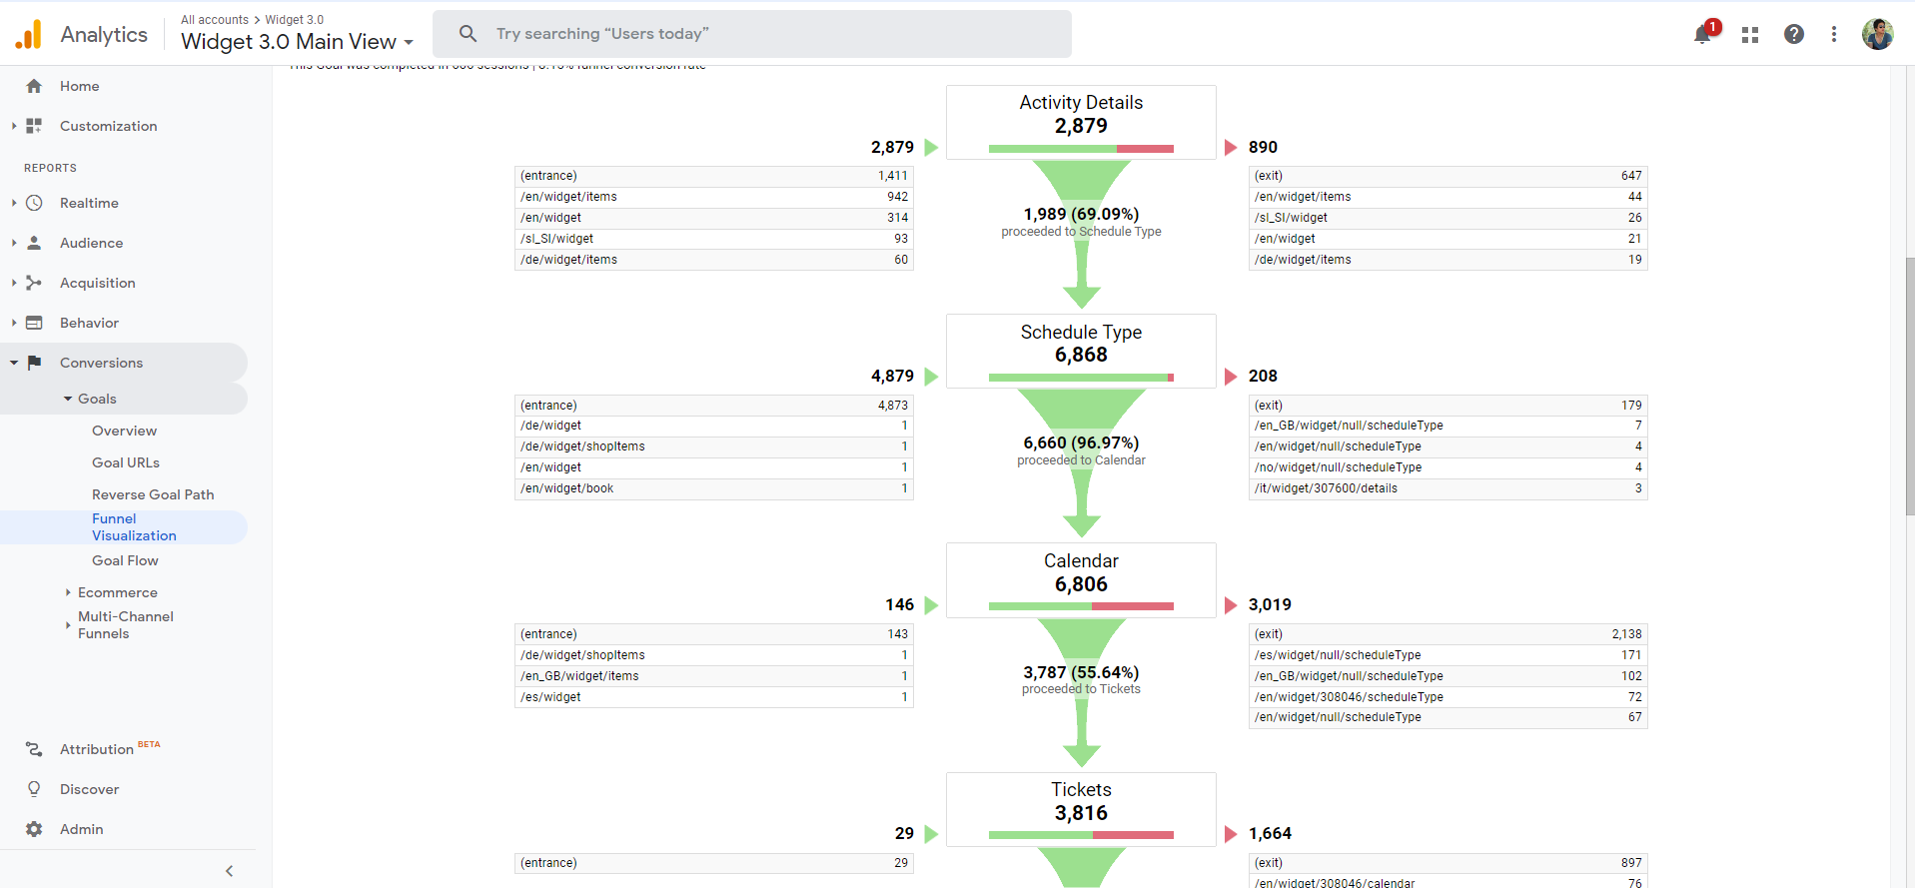Select Funnel Visualization report
Viewport: 1915px width, 888px height.
tap(134, 527)
